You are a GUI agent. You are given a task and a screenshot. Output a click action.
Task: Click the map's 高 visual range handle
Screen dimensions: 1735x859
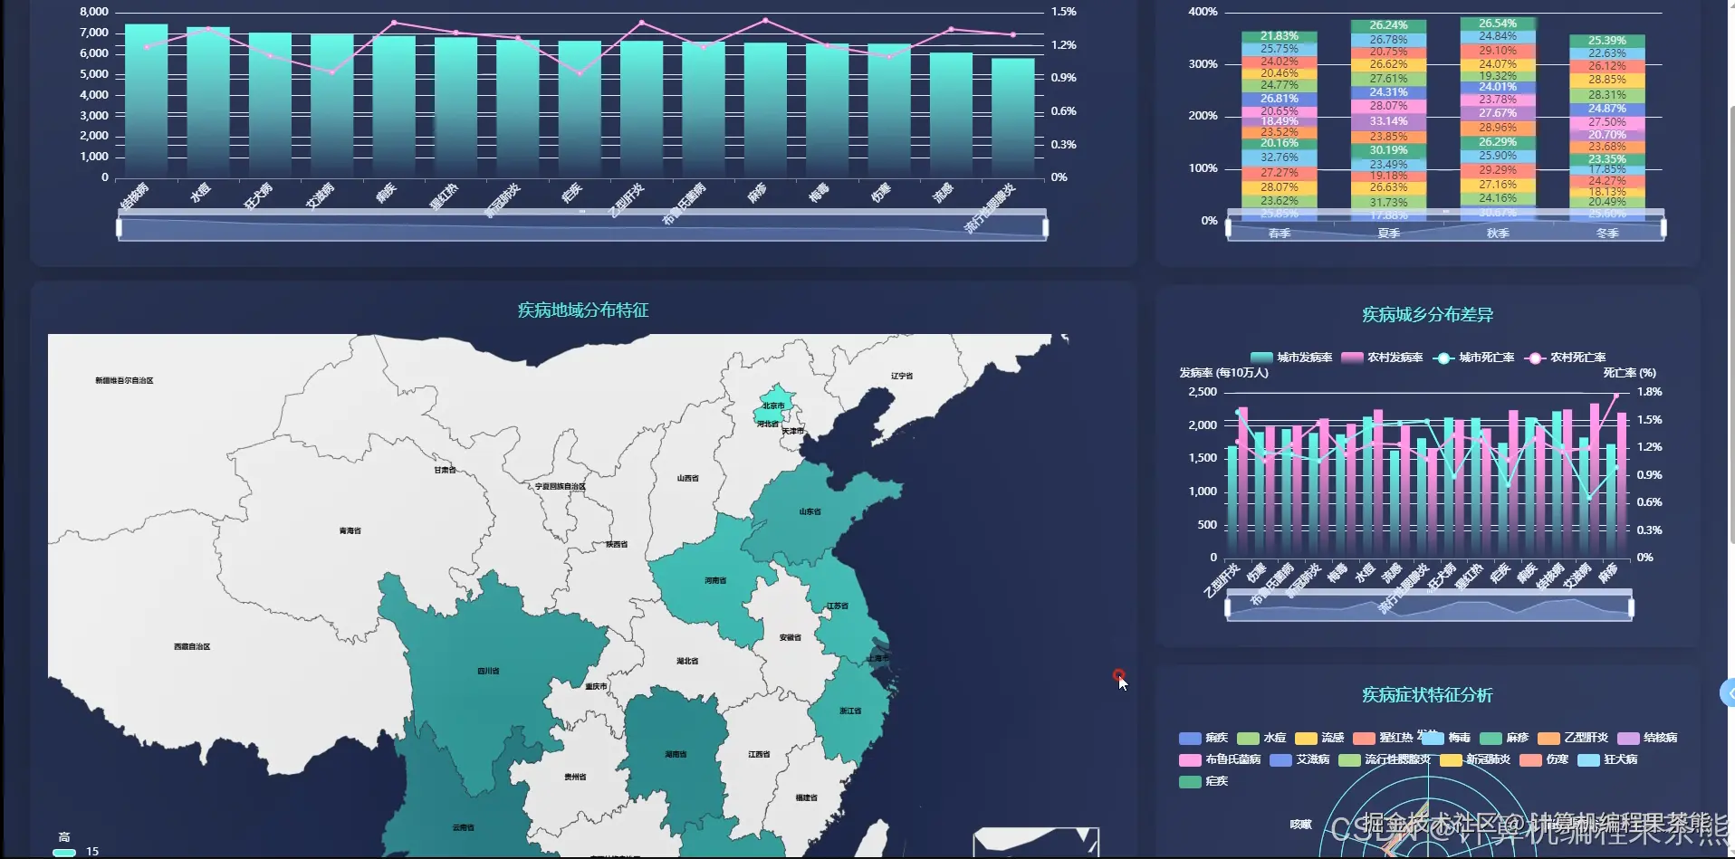[x=64, y=852]
